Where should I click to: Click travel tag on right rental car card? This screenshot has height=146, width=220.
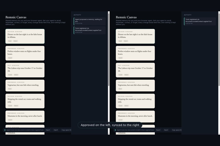click(120, 106)
